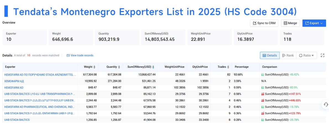This screenshot has width=329, height=127.
Task: Click comparison chart icon showing +147.51%
Action: tap(262, 94)
